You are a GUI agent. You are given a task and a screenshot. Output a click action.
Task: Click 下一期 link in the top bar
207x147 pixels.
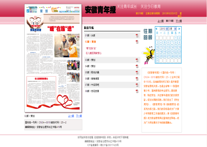[179, 21]
